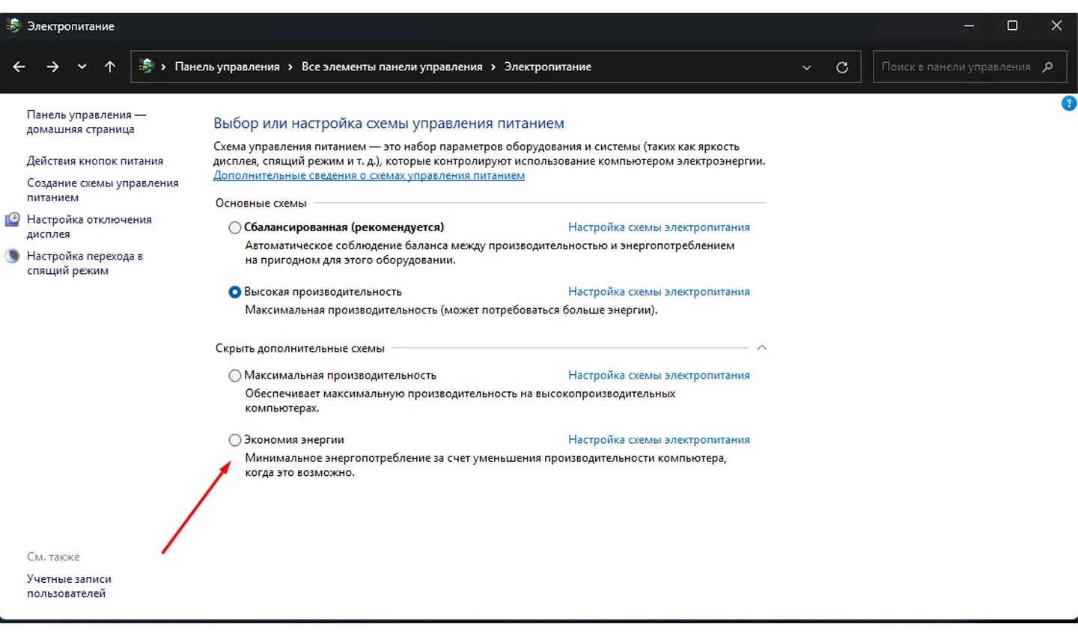1078x636 pixels.
Task: Open Панель управления breadcrumb
Action: tap(227, 67)
